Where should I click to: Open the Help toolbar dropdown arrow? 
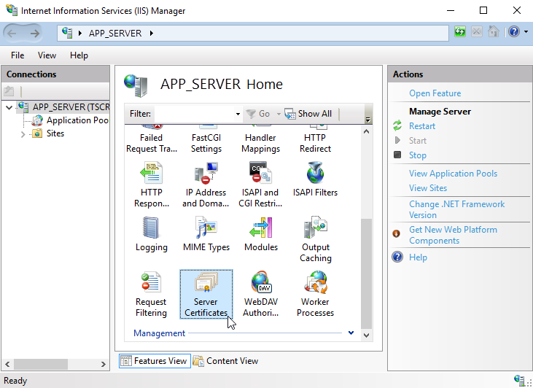[x=526, y=32]
